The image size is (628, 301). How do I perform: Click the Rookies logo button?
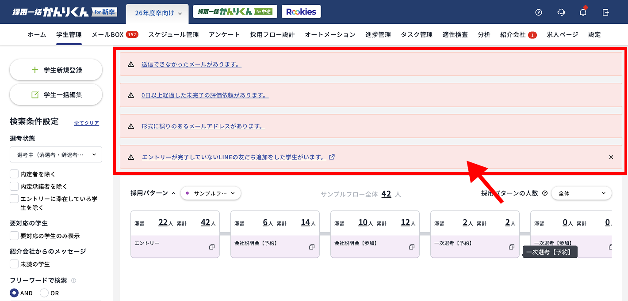(x=301, y=12)
